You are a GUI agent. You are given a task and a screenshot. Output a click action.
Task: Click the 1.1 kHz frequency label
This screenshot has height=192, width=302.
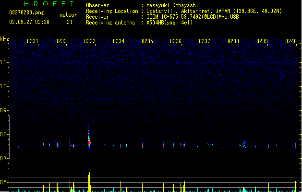tap(4, 62)
